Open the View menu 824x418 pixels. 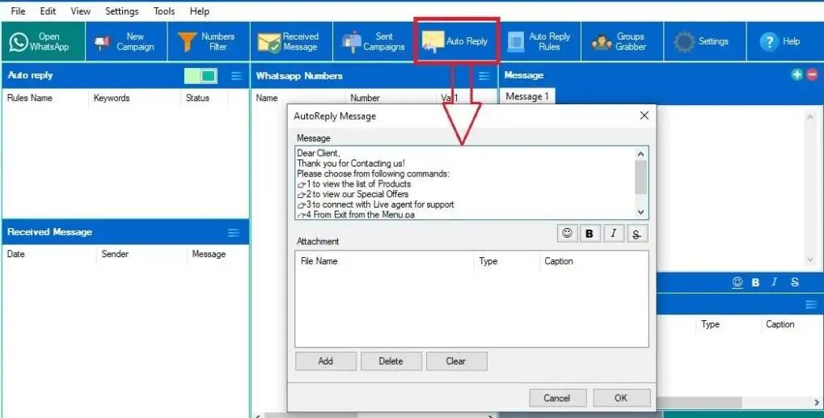pyautogui.click(x=80, y=11)
